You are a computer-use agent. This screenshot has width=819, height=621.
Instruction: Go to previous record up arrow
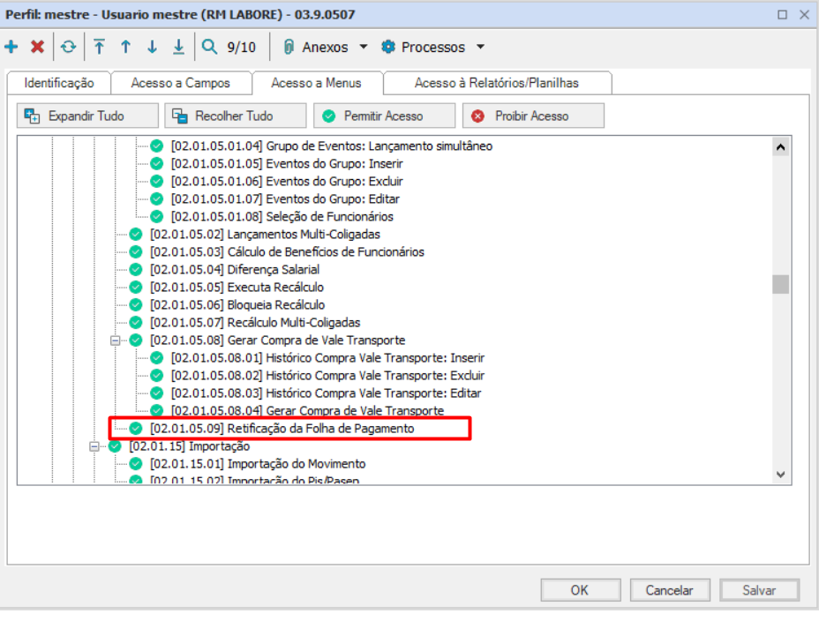point(125,47)
